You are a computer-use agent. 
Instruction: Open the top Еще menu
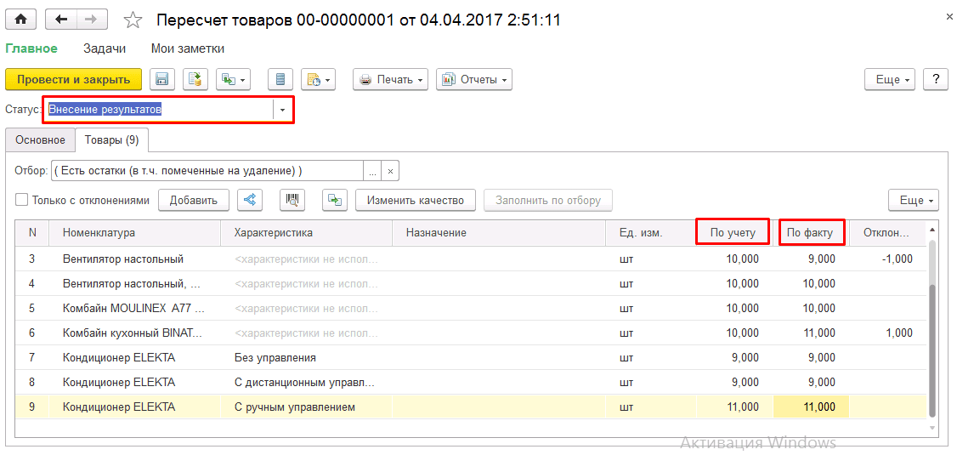coord(890,79)
